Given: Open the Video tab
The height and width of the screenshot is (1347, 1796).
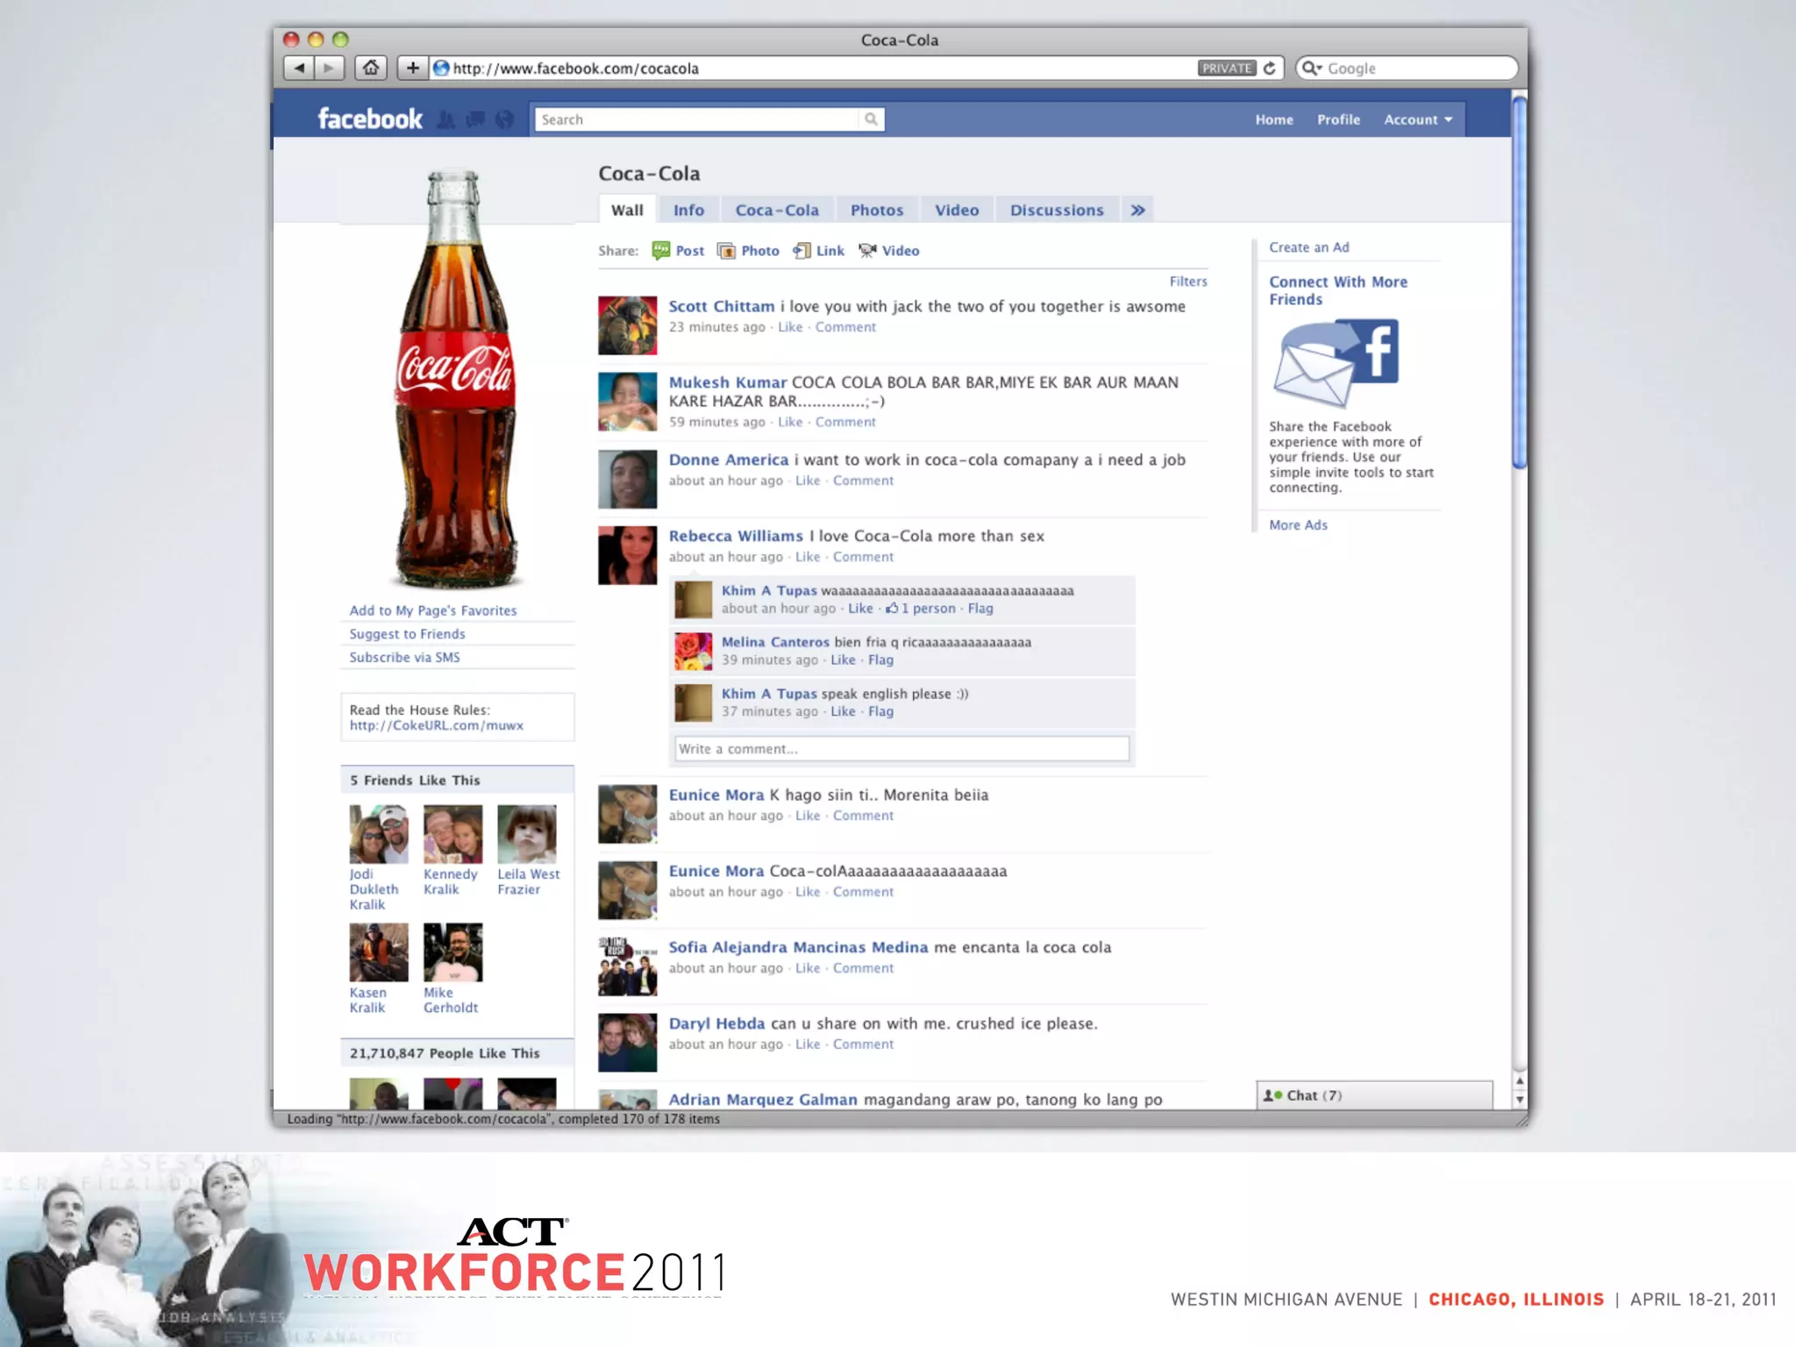Looking at the screenshot, I should (957, 210).
